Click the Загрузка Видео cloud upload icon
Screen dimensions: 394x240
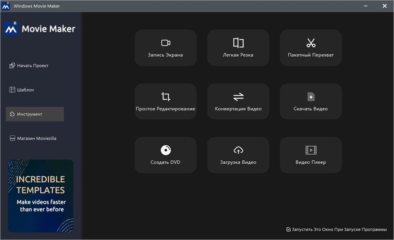pos(238,150)
